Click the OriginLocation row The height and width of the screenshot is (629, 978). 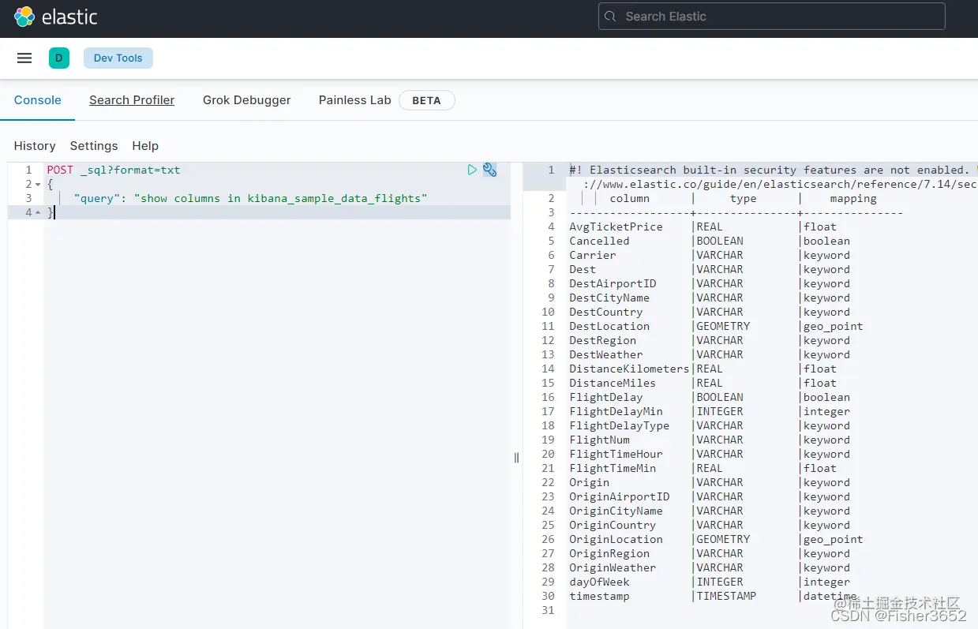pos(716,539)
